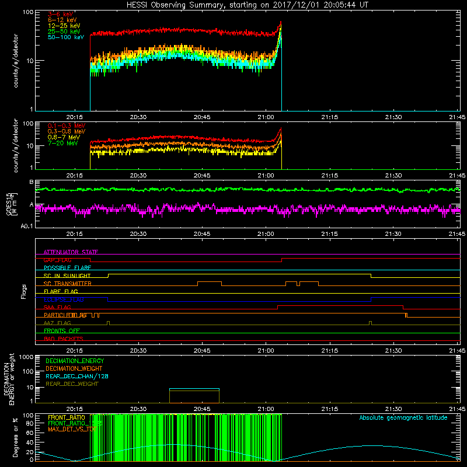Image resolution: width=467 pixels, height=467 pixels.
Task: Click the "SC_TRANSMITTER" flag label
Action: coord(67,284)
